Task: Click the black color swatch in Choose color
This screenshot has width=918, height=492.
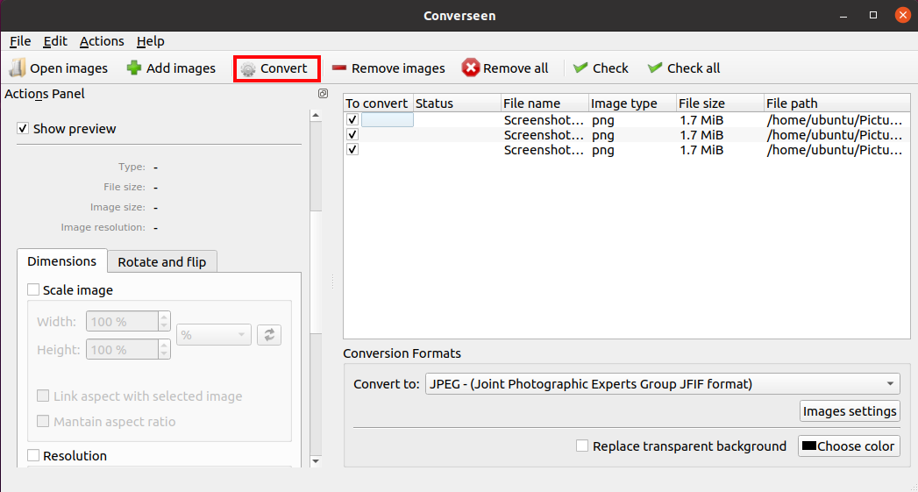Action: point(809,446)
